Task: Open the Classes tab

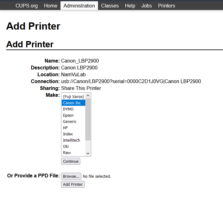Action: [x=110, y=6]
